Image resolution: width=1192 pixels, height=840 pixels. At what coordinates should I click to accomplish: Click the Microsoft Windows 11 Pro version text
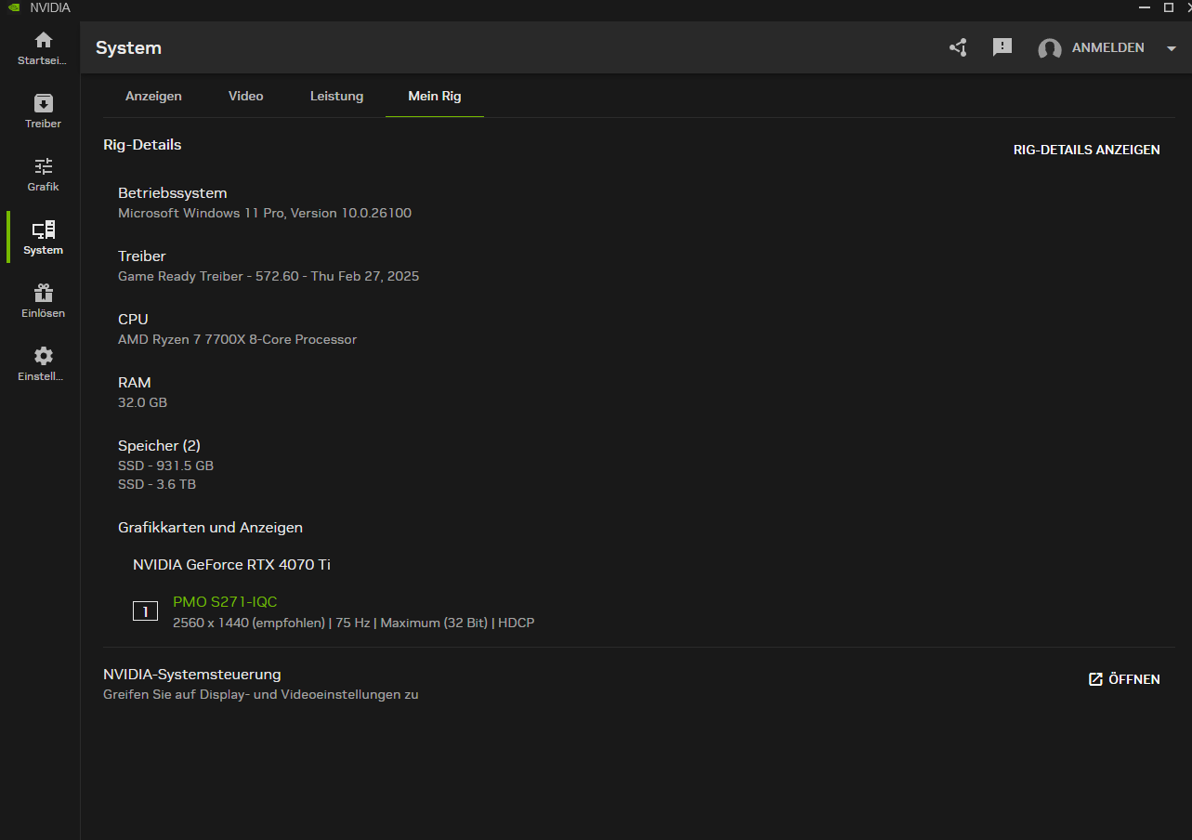point(265,213)
